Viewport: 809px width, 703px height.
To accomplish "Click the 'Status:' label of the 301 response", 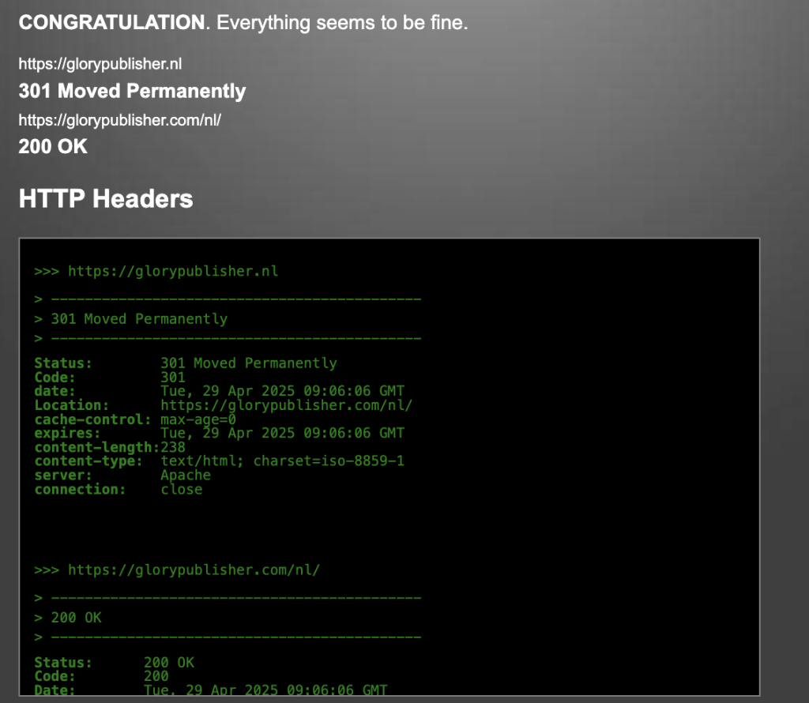I will 63,363.
